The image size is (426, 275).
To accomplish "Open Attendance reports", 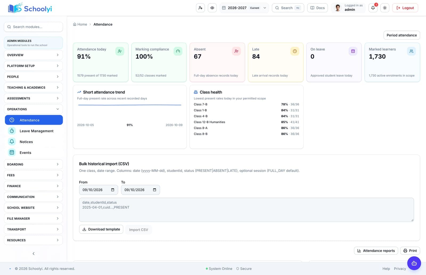I will pos(376,251).
